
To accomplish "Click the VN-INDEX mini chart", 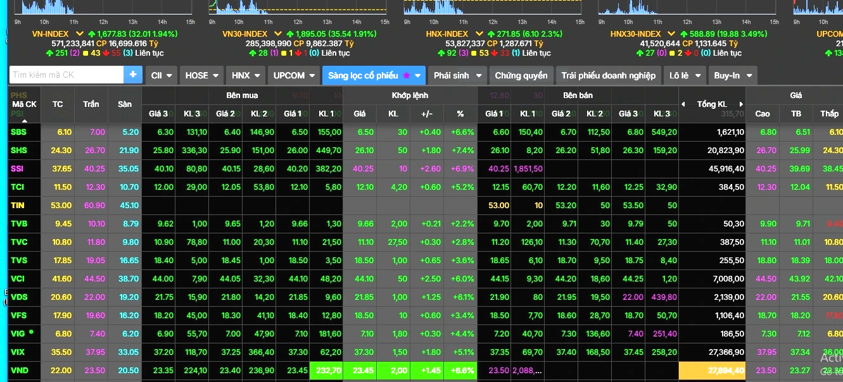I will coord(104,8).
